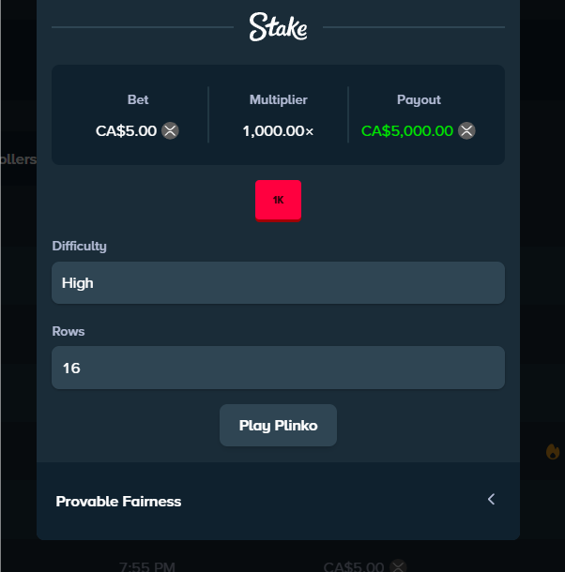Click the CA$5.00 amount in the bottom row

(354, 566)
